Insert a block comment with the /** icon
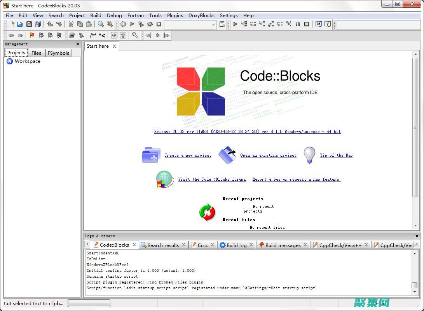 [94, 35]
